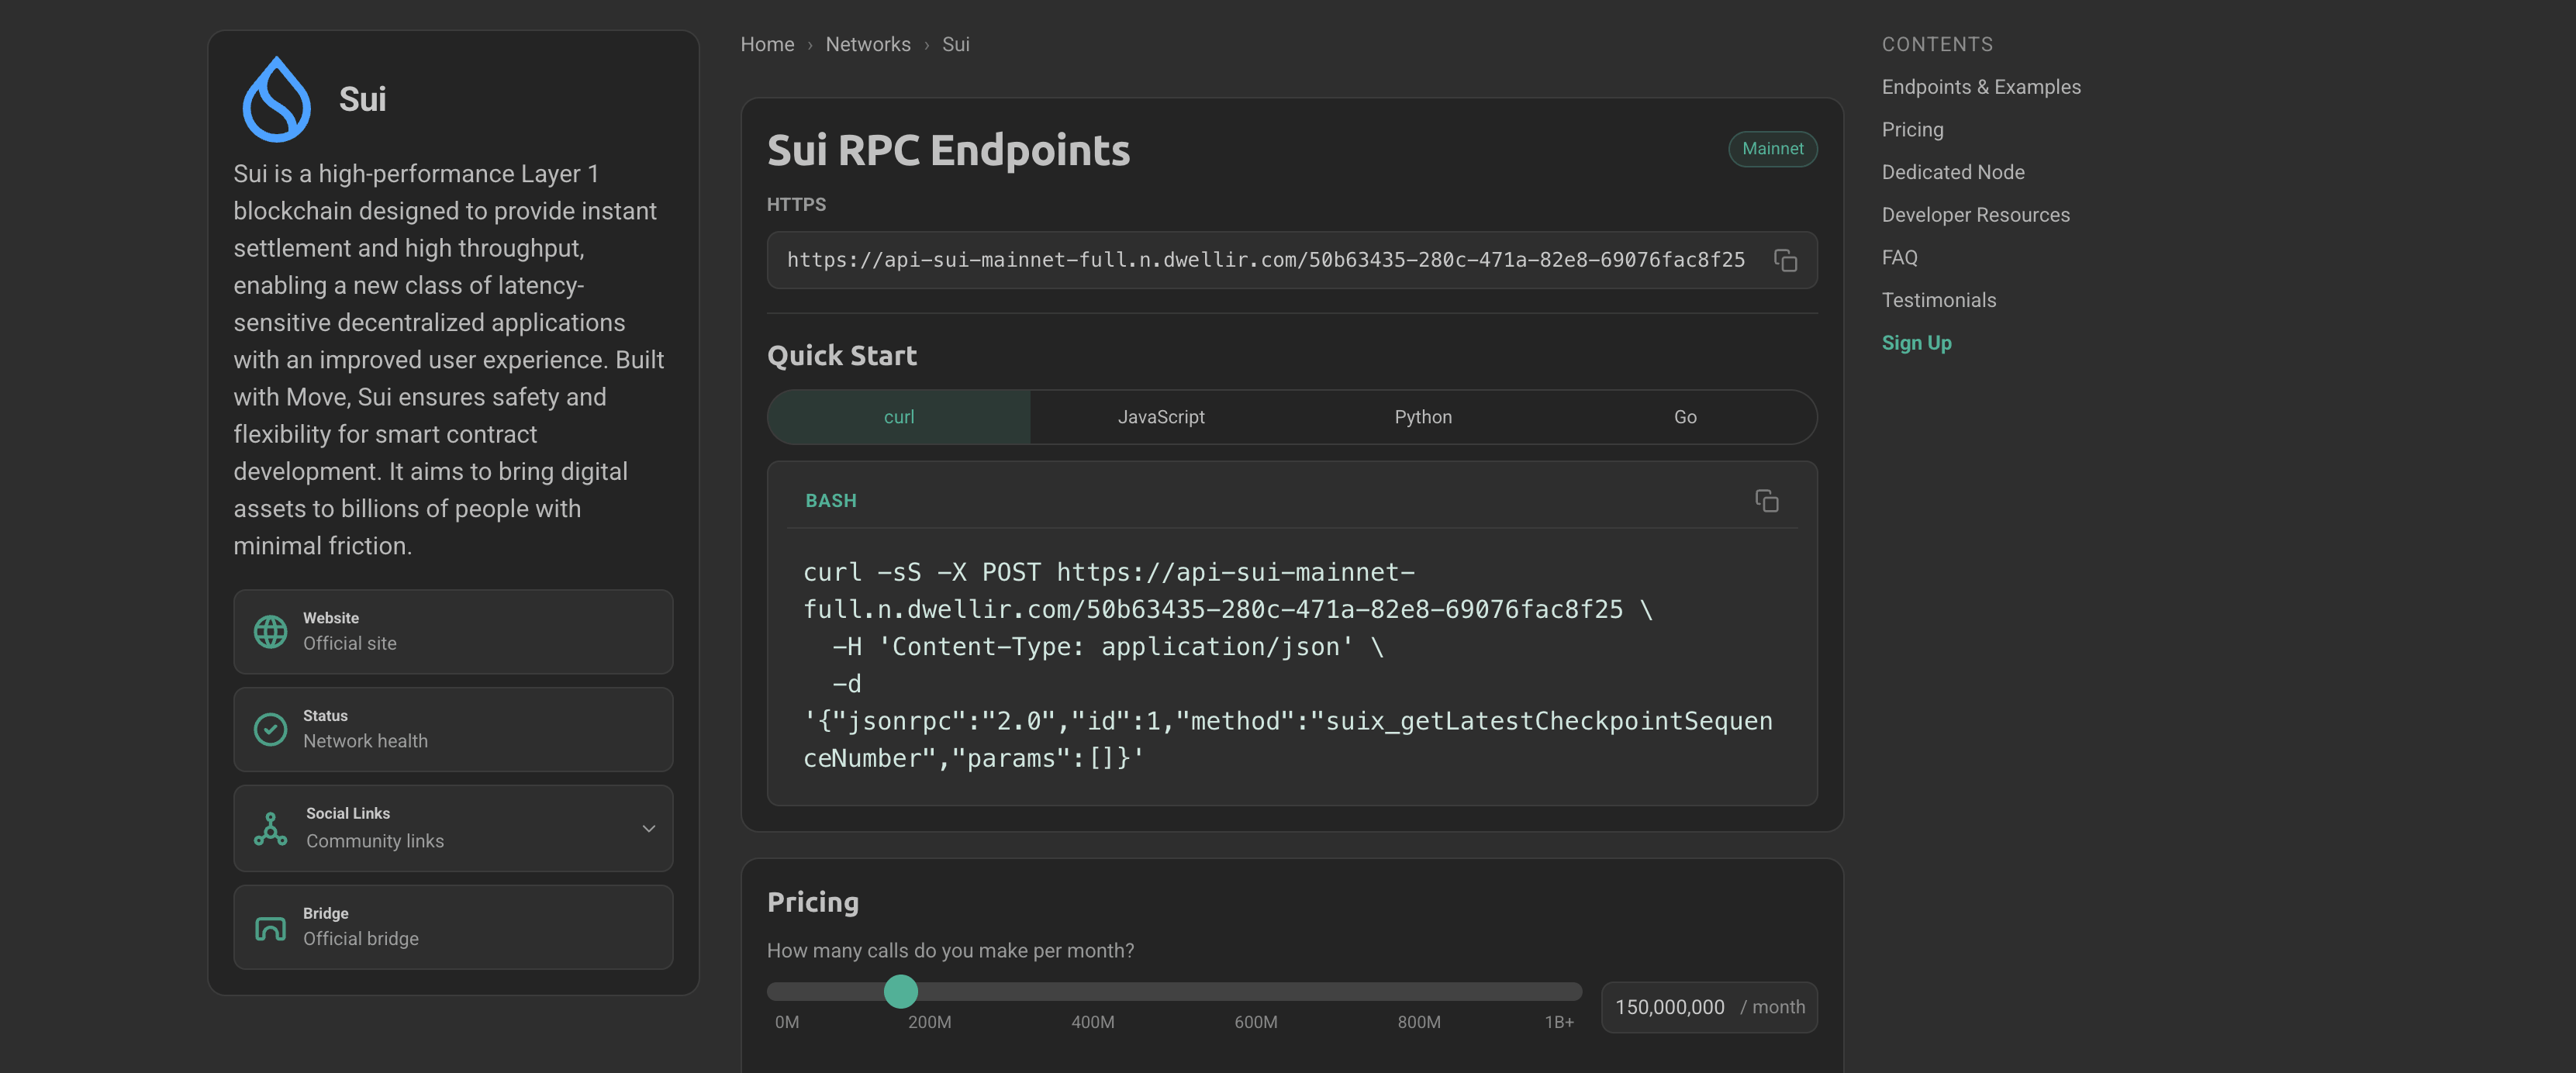Click the Sui water drop logo
The width and height of the screenshot is (2576, 1073).
coord(276,99)
